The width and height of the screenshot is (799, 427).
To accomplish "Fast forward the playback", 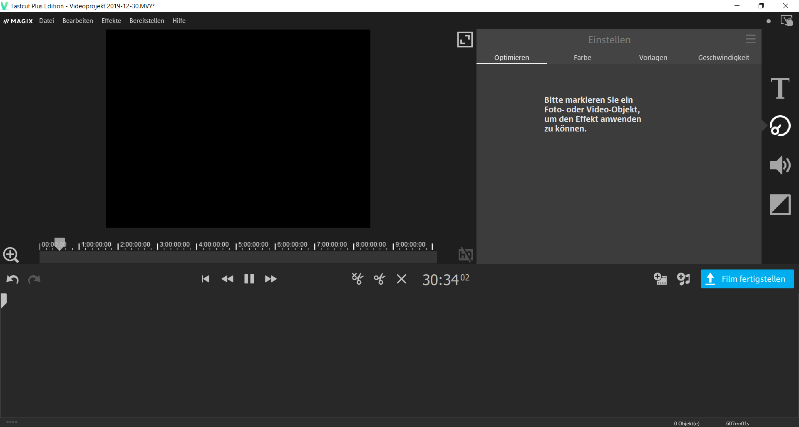I will click(271, 279).
